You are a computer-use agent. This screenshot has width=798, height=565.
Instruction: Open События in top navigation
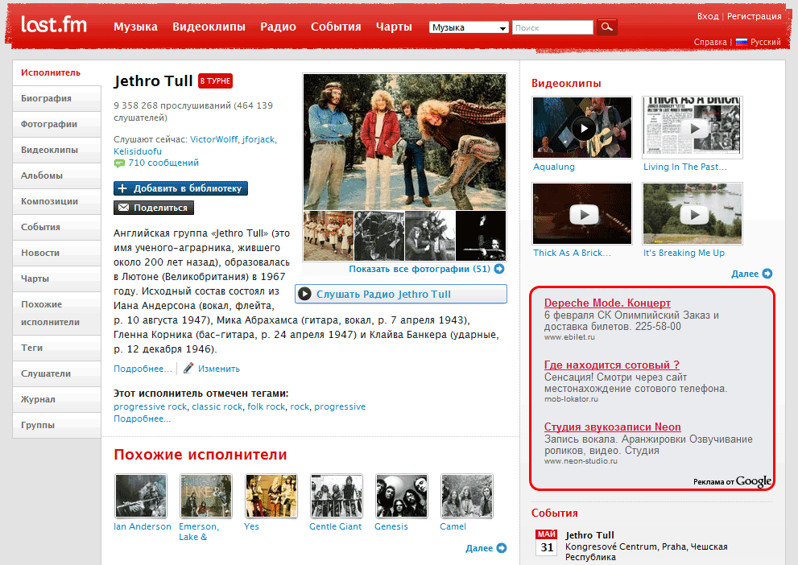tap(336, 27)
